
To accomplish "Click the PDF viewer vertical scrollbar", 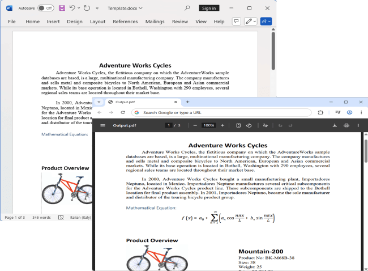I will pyautogui.click(x=366, y=151).
